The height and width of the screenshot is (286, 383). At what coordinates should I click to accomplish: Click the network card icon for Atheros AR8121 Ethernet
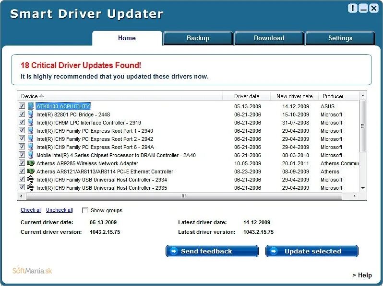click(x=31, y=171)
